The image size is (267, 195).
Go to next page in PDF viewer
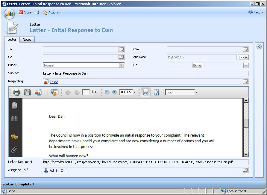click(x=77, y=92)
